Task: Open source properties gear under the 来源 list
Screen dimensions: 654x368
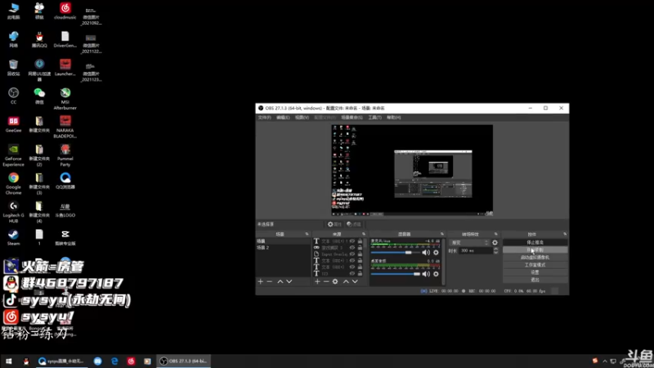Action: click(335, 281)
